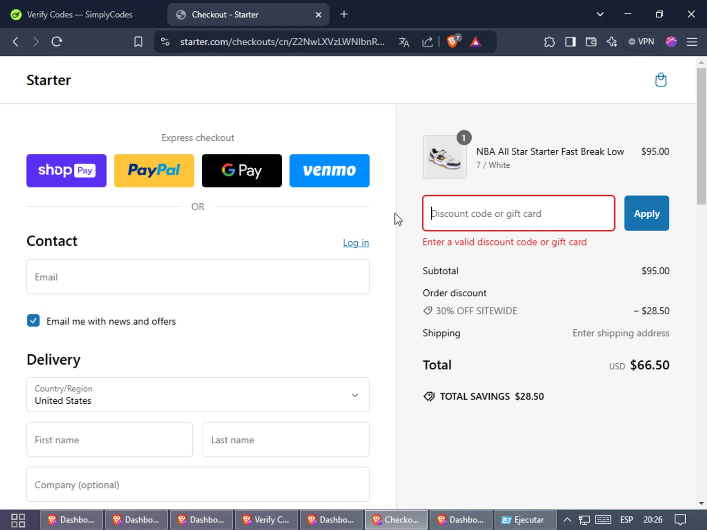The image size is (707, 530).
Task: Uncheck Email me with news and offers
Action: [x=33, y=321]
